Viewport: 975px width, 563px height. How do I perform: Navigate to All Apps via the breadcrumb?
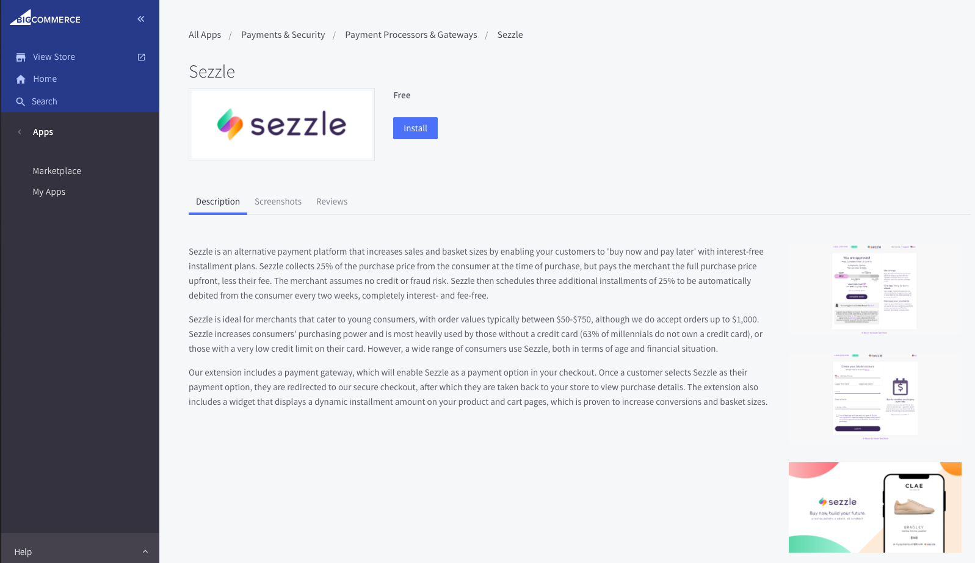coord(205,34)
